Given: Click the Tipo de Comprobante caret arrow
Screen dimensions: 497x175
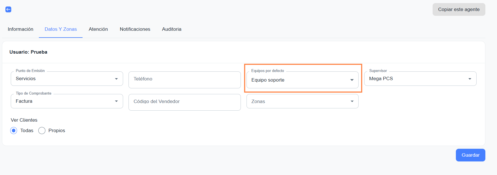Looking at the screenshot, I should (116, 101).
